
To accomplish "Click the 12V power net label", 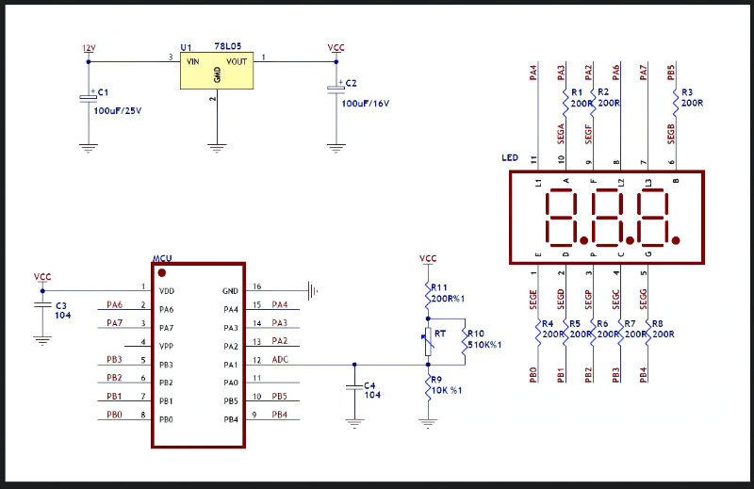I will (89, 48).
